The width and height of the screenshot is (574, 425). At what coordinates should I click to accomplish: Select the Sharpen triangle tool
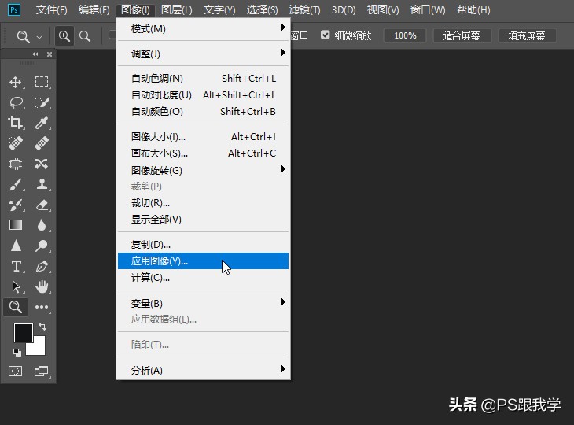(x=16, y=246)
